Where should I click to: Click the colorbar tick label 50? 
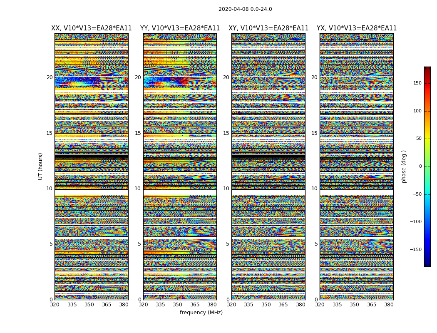coord(419,139)
